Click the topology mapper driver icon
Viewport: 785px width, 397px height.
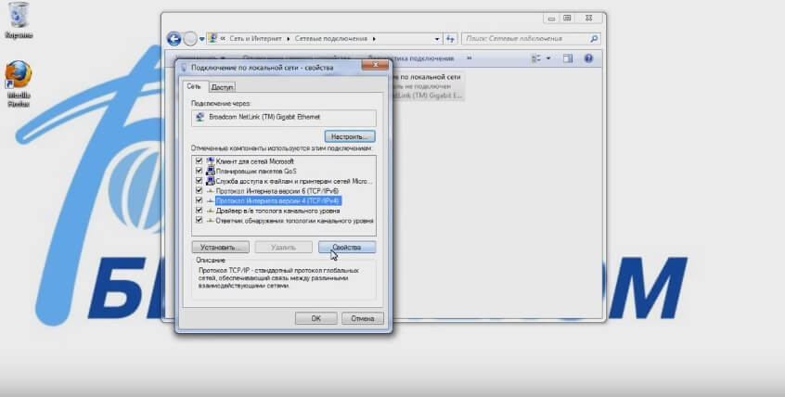211,211
